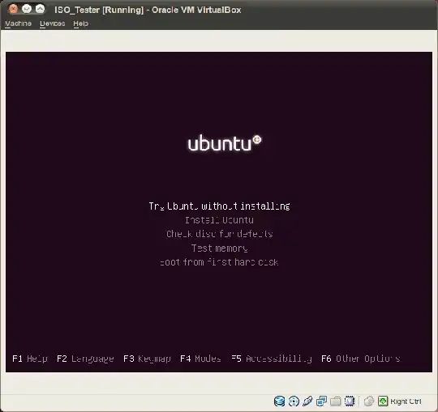Maximize the VirtualBox window

pos(41,9)
